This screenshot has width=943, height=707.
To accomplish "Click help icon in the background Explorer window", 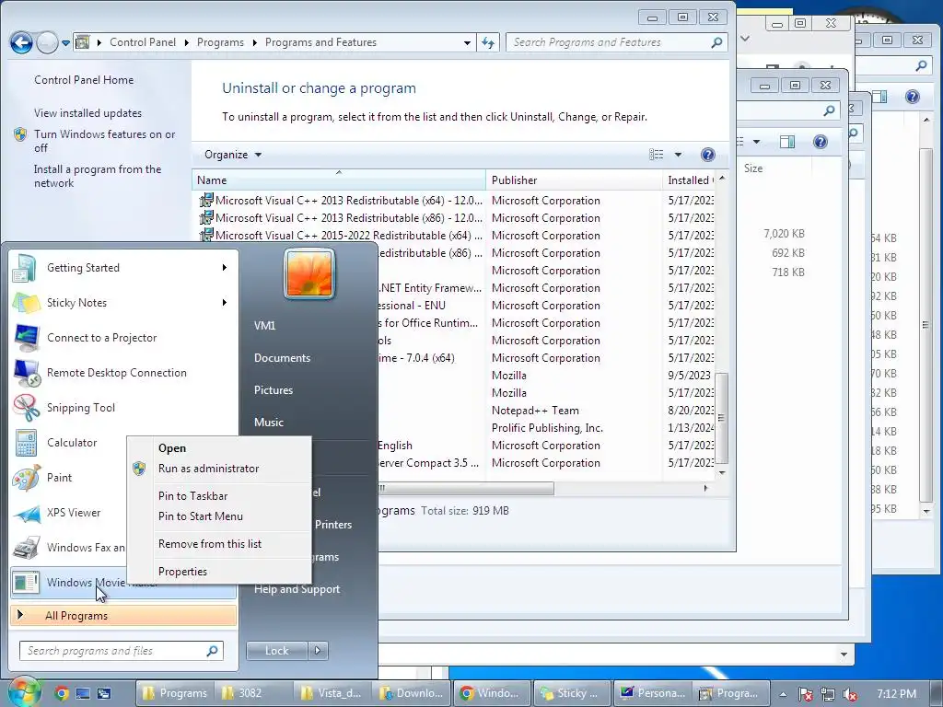I will point(821,142).
